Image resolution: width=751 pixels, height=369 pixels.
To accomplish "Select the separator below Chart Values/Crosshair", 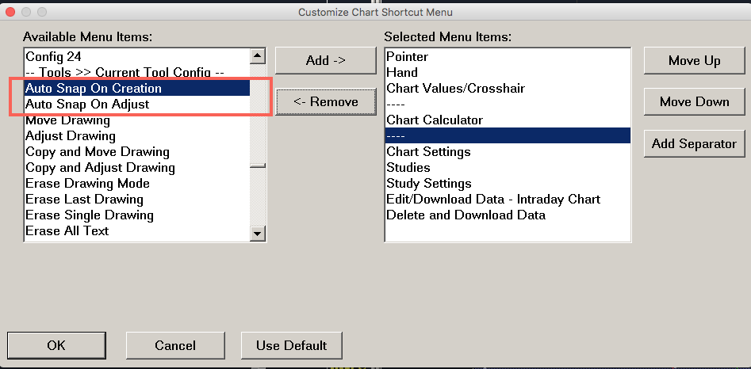I will (508, 105).
